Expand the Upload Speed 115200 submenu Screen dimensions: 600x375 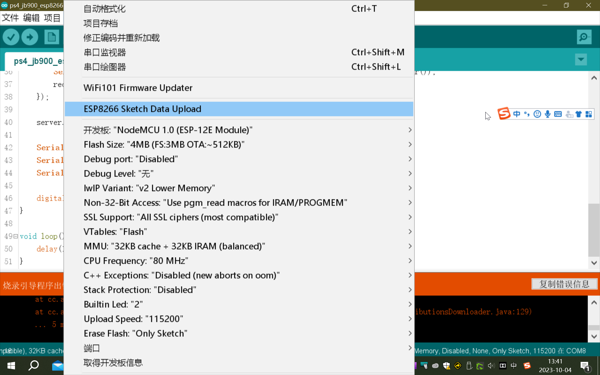(239, 319)
